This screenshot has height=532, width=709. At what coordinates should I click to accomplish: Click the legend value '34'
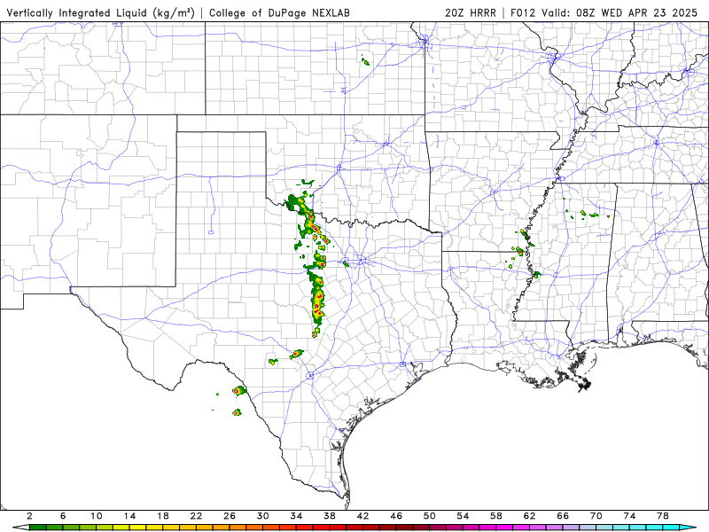pos(296,516)
